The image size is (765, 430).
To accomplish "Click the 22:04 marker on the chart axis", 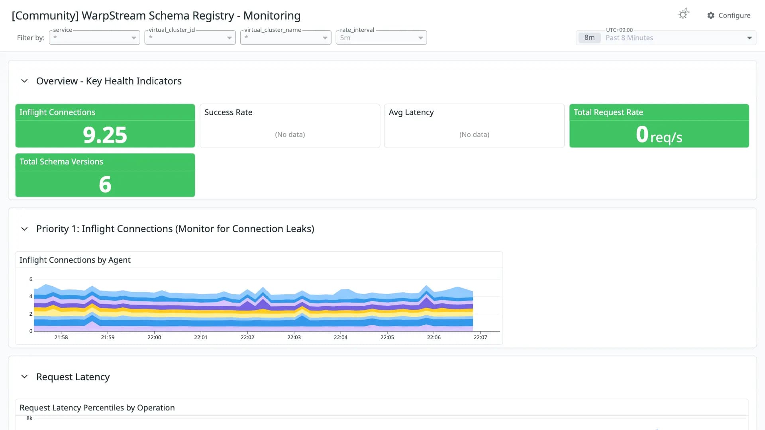I will pyautogui.click(x=341, y=337).
